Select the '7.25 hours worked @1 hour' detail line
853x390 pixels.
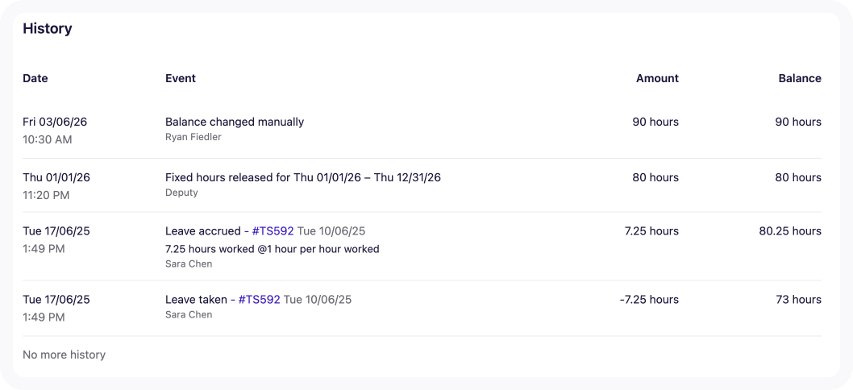272,249
